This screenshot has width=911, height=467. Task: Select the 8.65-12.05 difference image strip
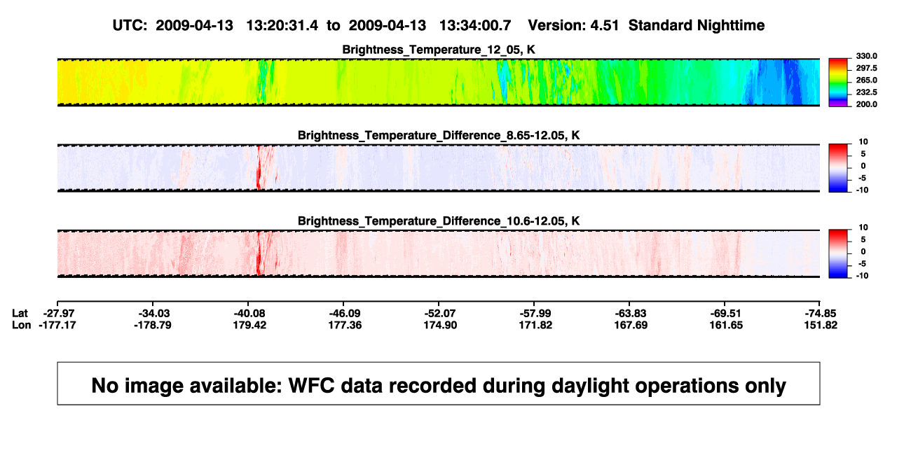tap(438, 168)
